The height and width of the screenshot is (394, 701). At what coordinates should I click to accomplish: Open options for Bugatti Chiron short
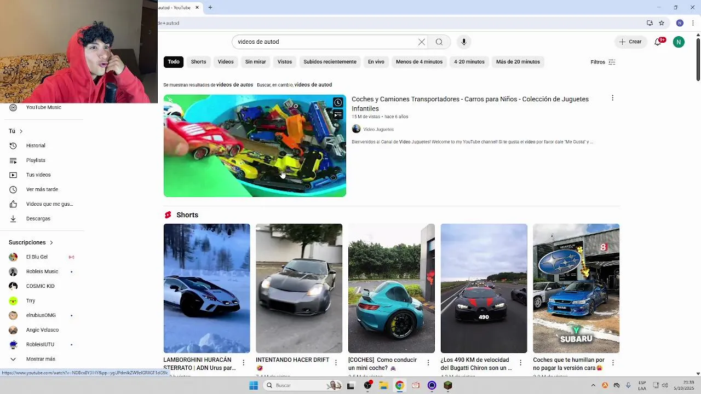(x=520, y=363)
